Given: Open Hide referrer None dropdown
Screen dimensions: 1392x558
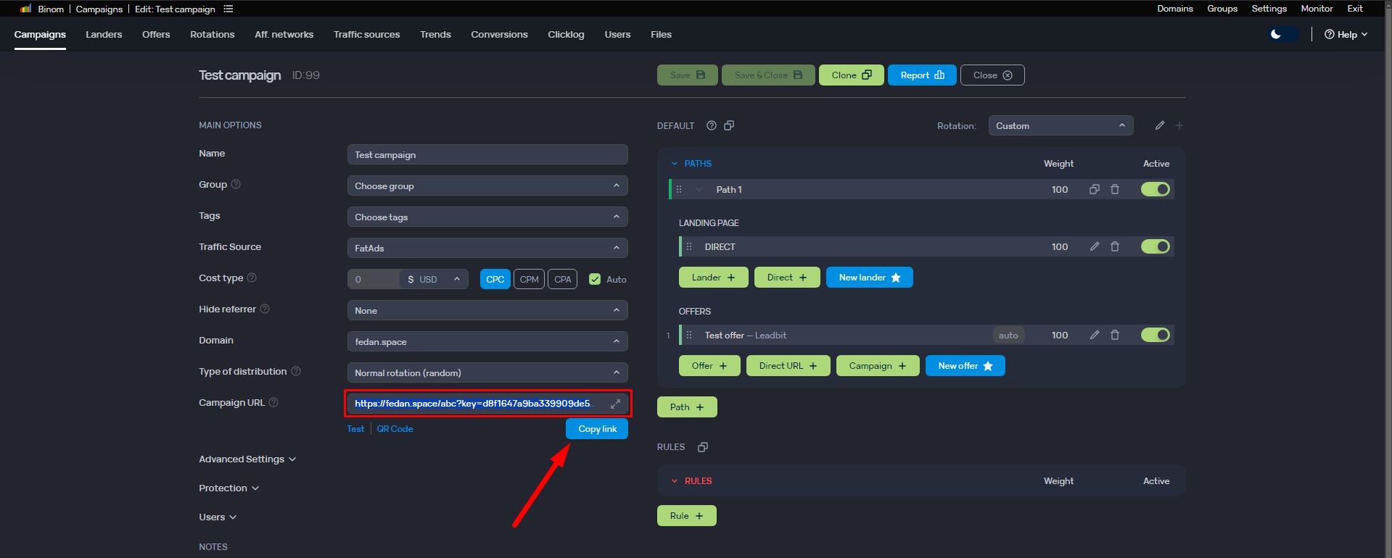Looking at the screenshot, I should (487, 310).
